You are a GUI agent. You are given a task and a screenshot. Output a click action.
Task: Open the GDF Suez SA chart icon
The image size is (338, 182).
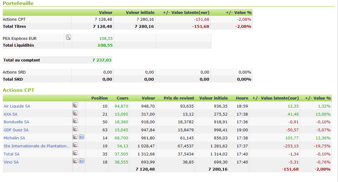click(x=75, y=129)
